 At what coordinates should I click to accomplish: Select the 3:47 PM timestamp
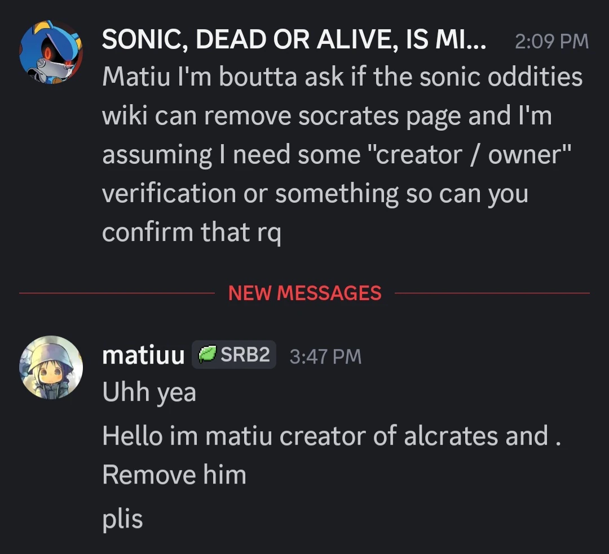coord(325,356)
